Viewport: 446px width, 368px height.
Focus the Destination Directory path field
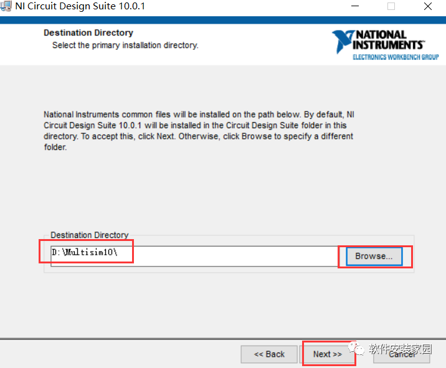(x=194, y=257)
